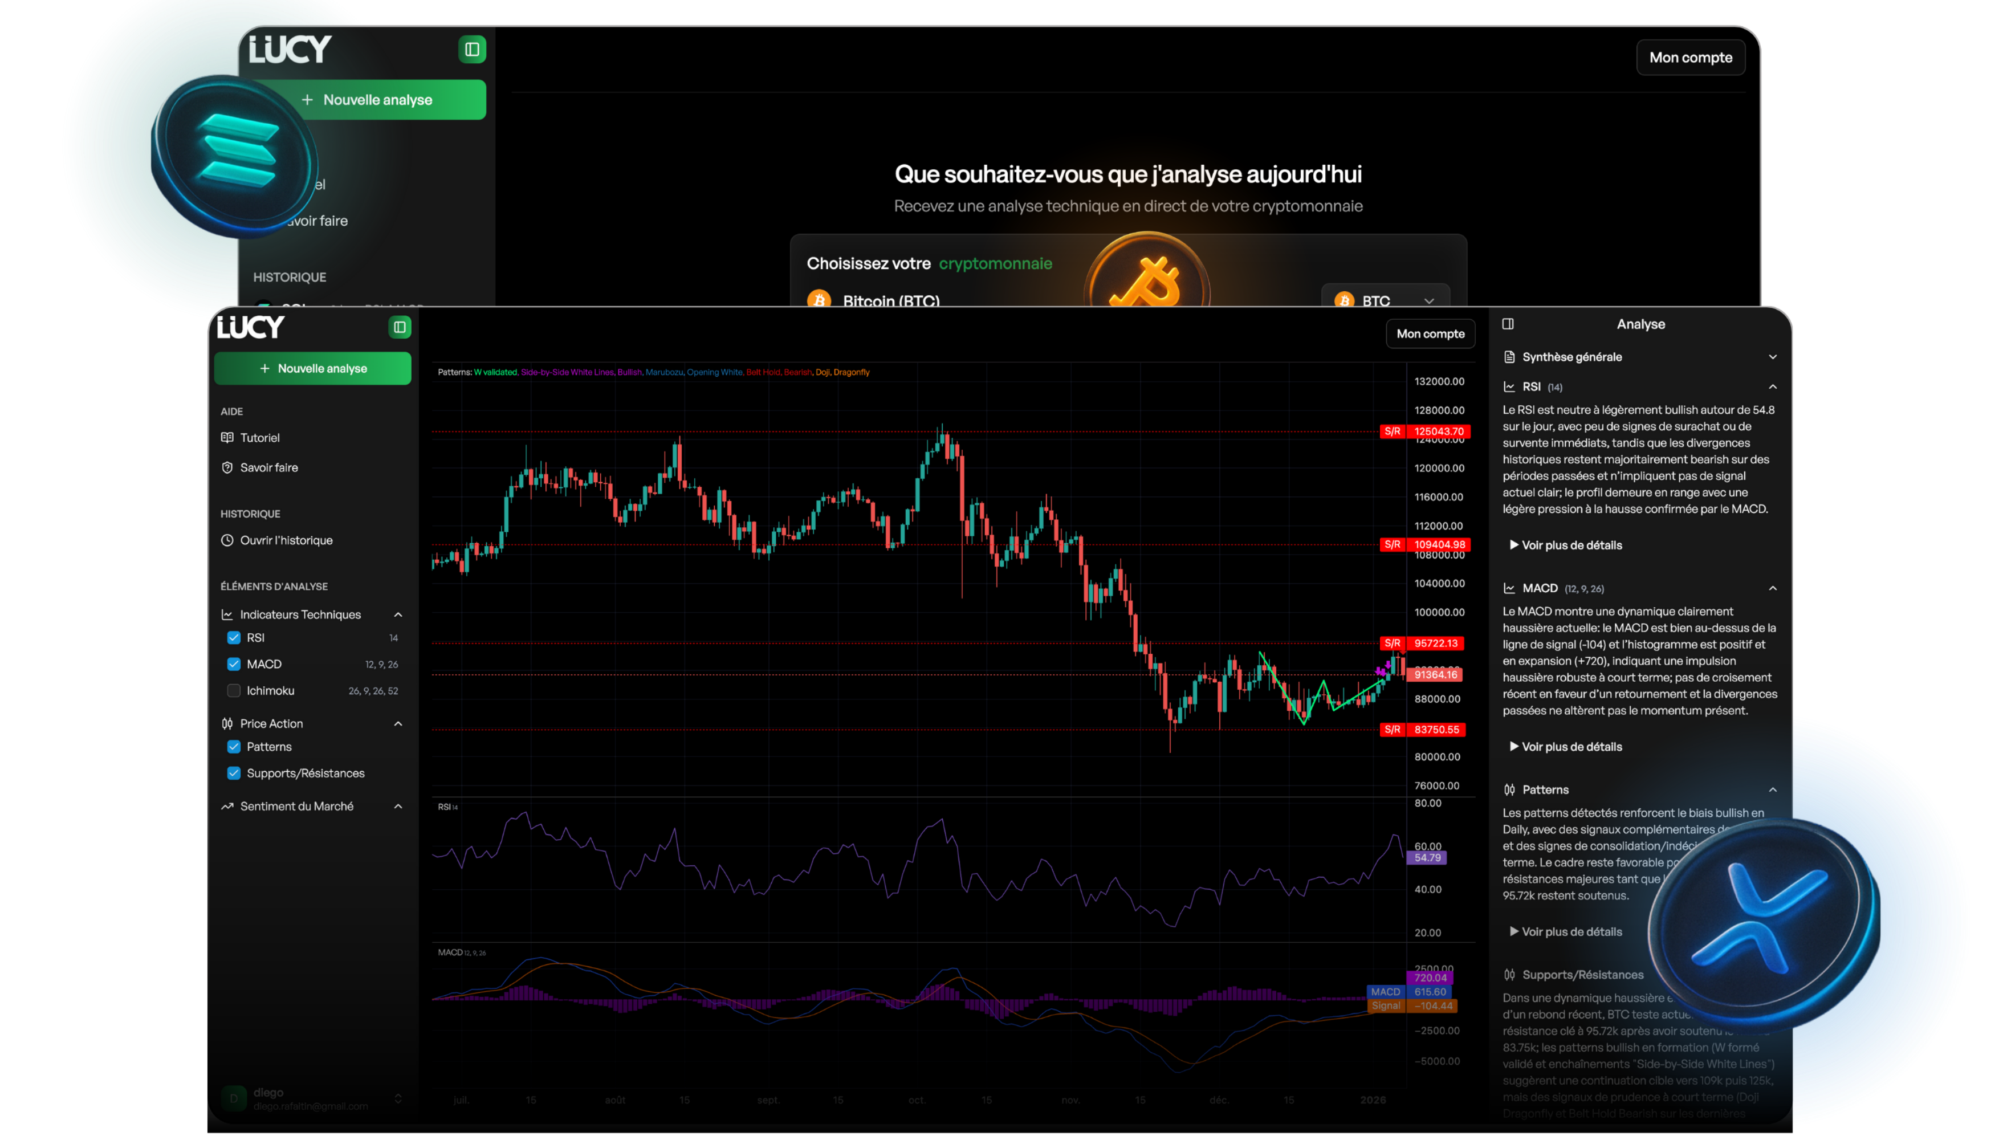Click the Savoir faire shield icon

[227, 467]
